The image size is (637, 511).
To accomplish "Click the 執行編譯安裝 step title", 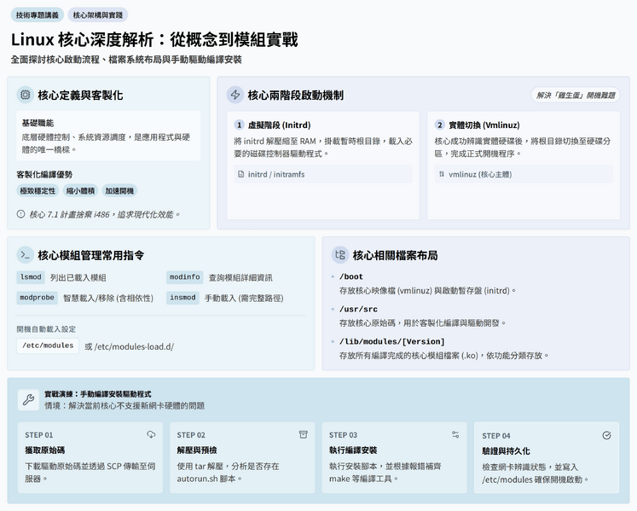I will pos(353,450).
